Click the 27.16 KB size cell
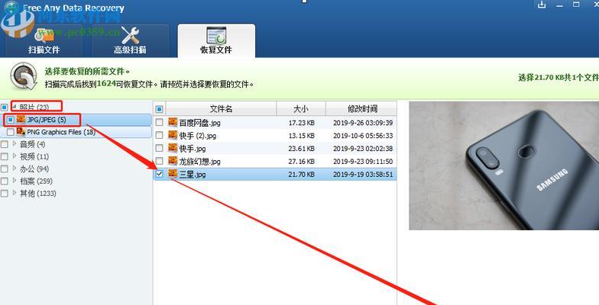 301,162
